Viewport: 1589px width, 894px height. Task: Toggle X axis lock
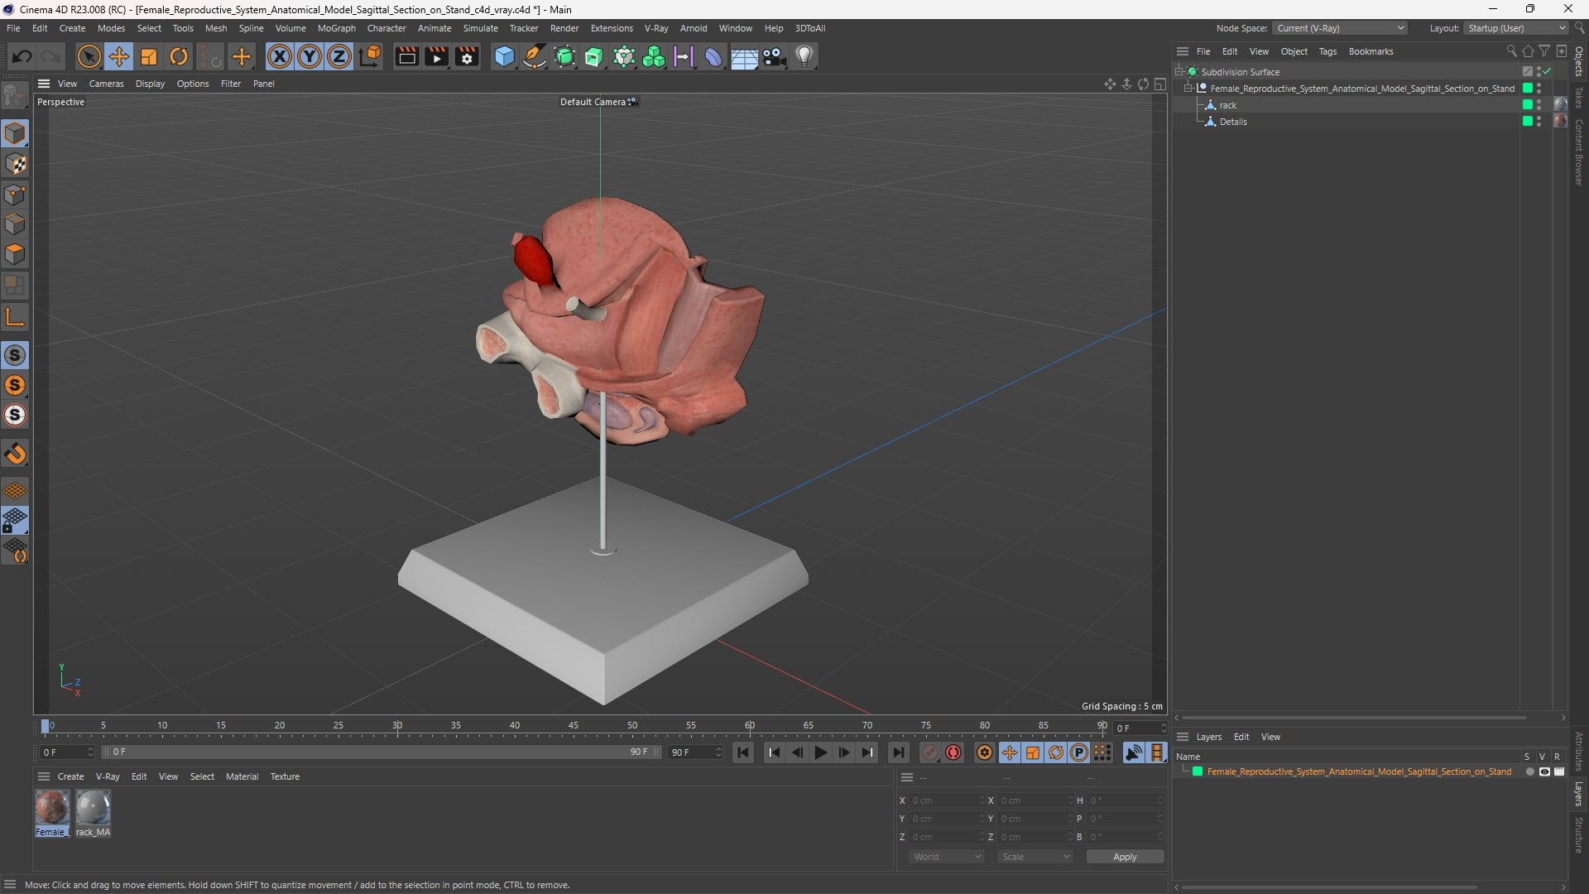click(x=280, y=56)
